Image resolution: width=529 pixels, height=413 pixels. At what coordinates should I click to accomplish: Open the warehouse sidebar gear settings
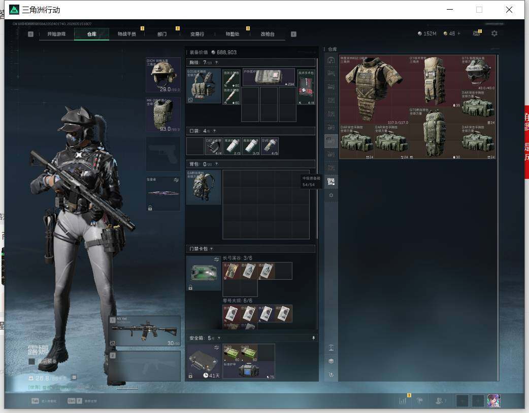tap(331, 196)
